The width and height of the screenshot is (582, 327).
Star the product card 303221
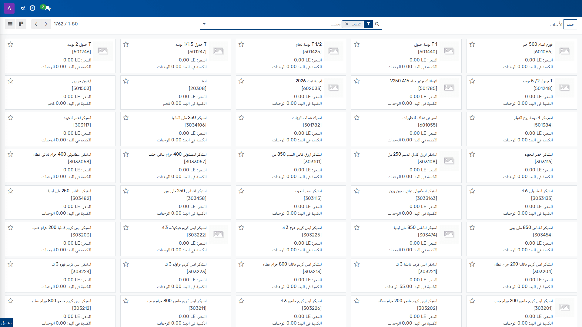(x=357, y=264)
